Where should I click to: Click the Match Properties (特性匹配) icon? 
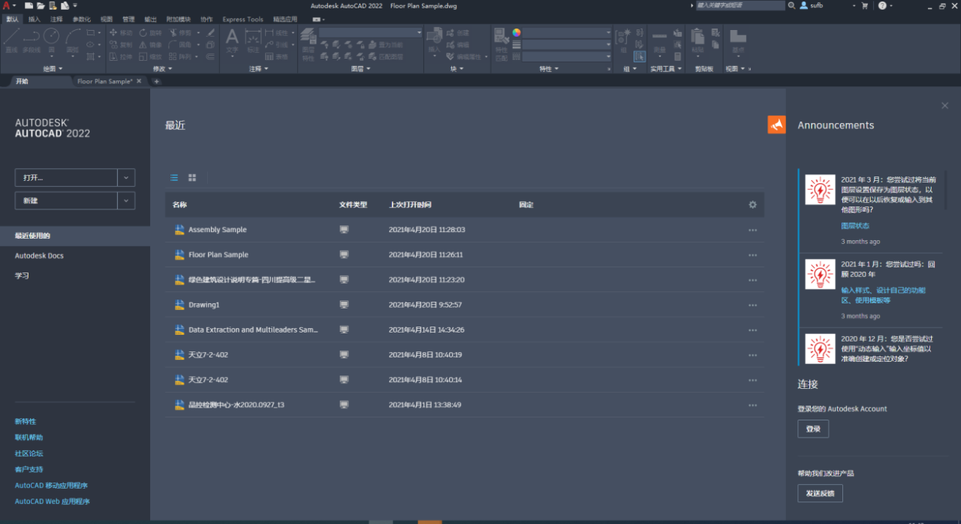point(501,44)
